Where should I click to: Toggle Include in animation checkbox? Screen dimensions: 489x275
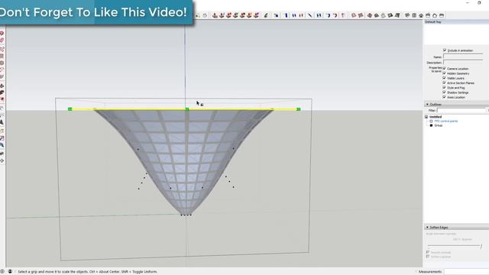[x=445, y=50]
